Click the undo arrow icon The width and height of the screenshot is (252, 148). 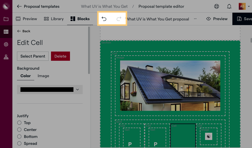coord(104,19)
